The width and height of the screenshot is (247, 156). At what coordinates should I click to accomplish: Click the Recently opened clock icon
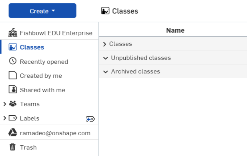[x=13, y=61]
